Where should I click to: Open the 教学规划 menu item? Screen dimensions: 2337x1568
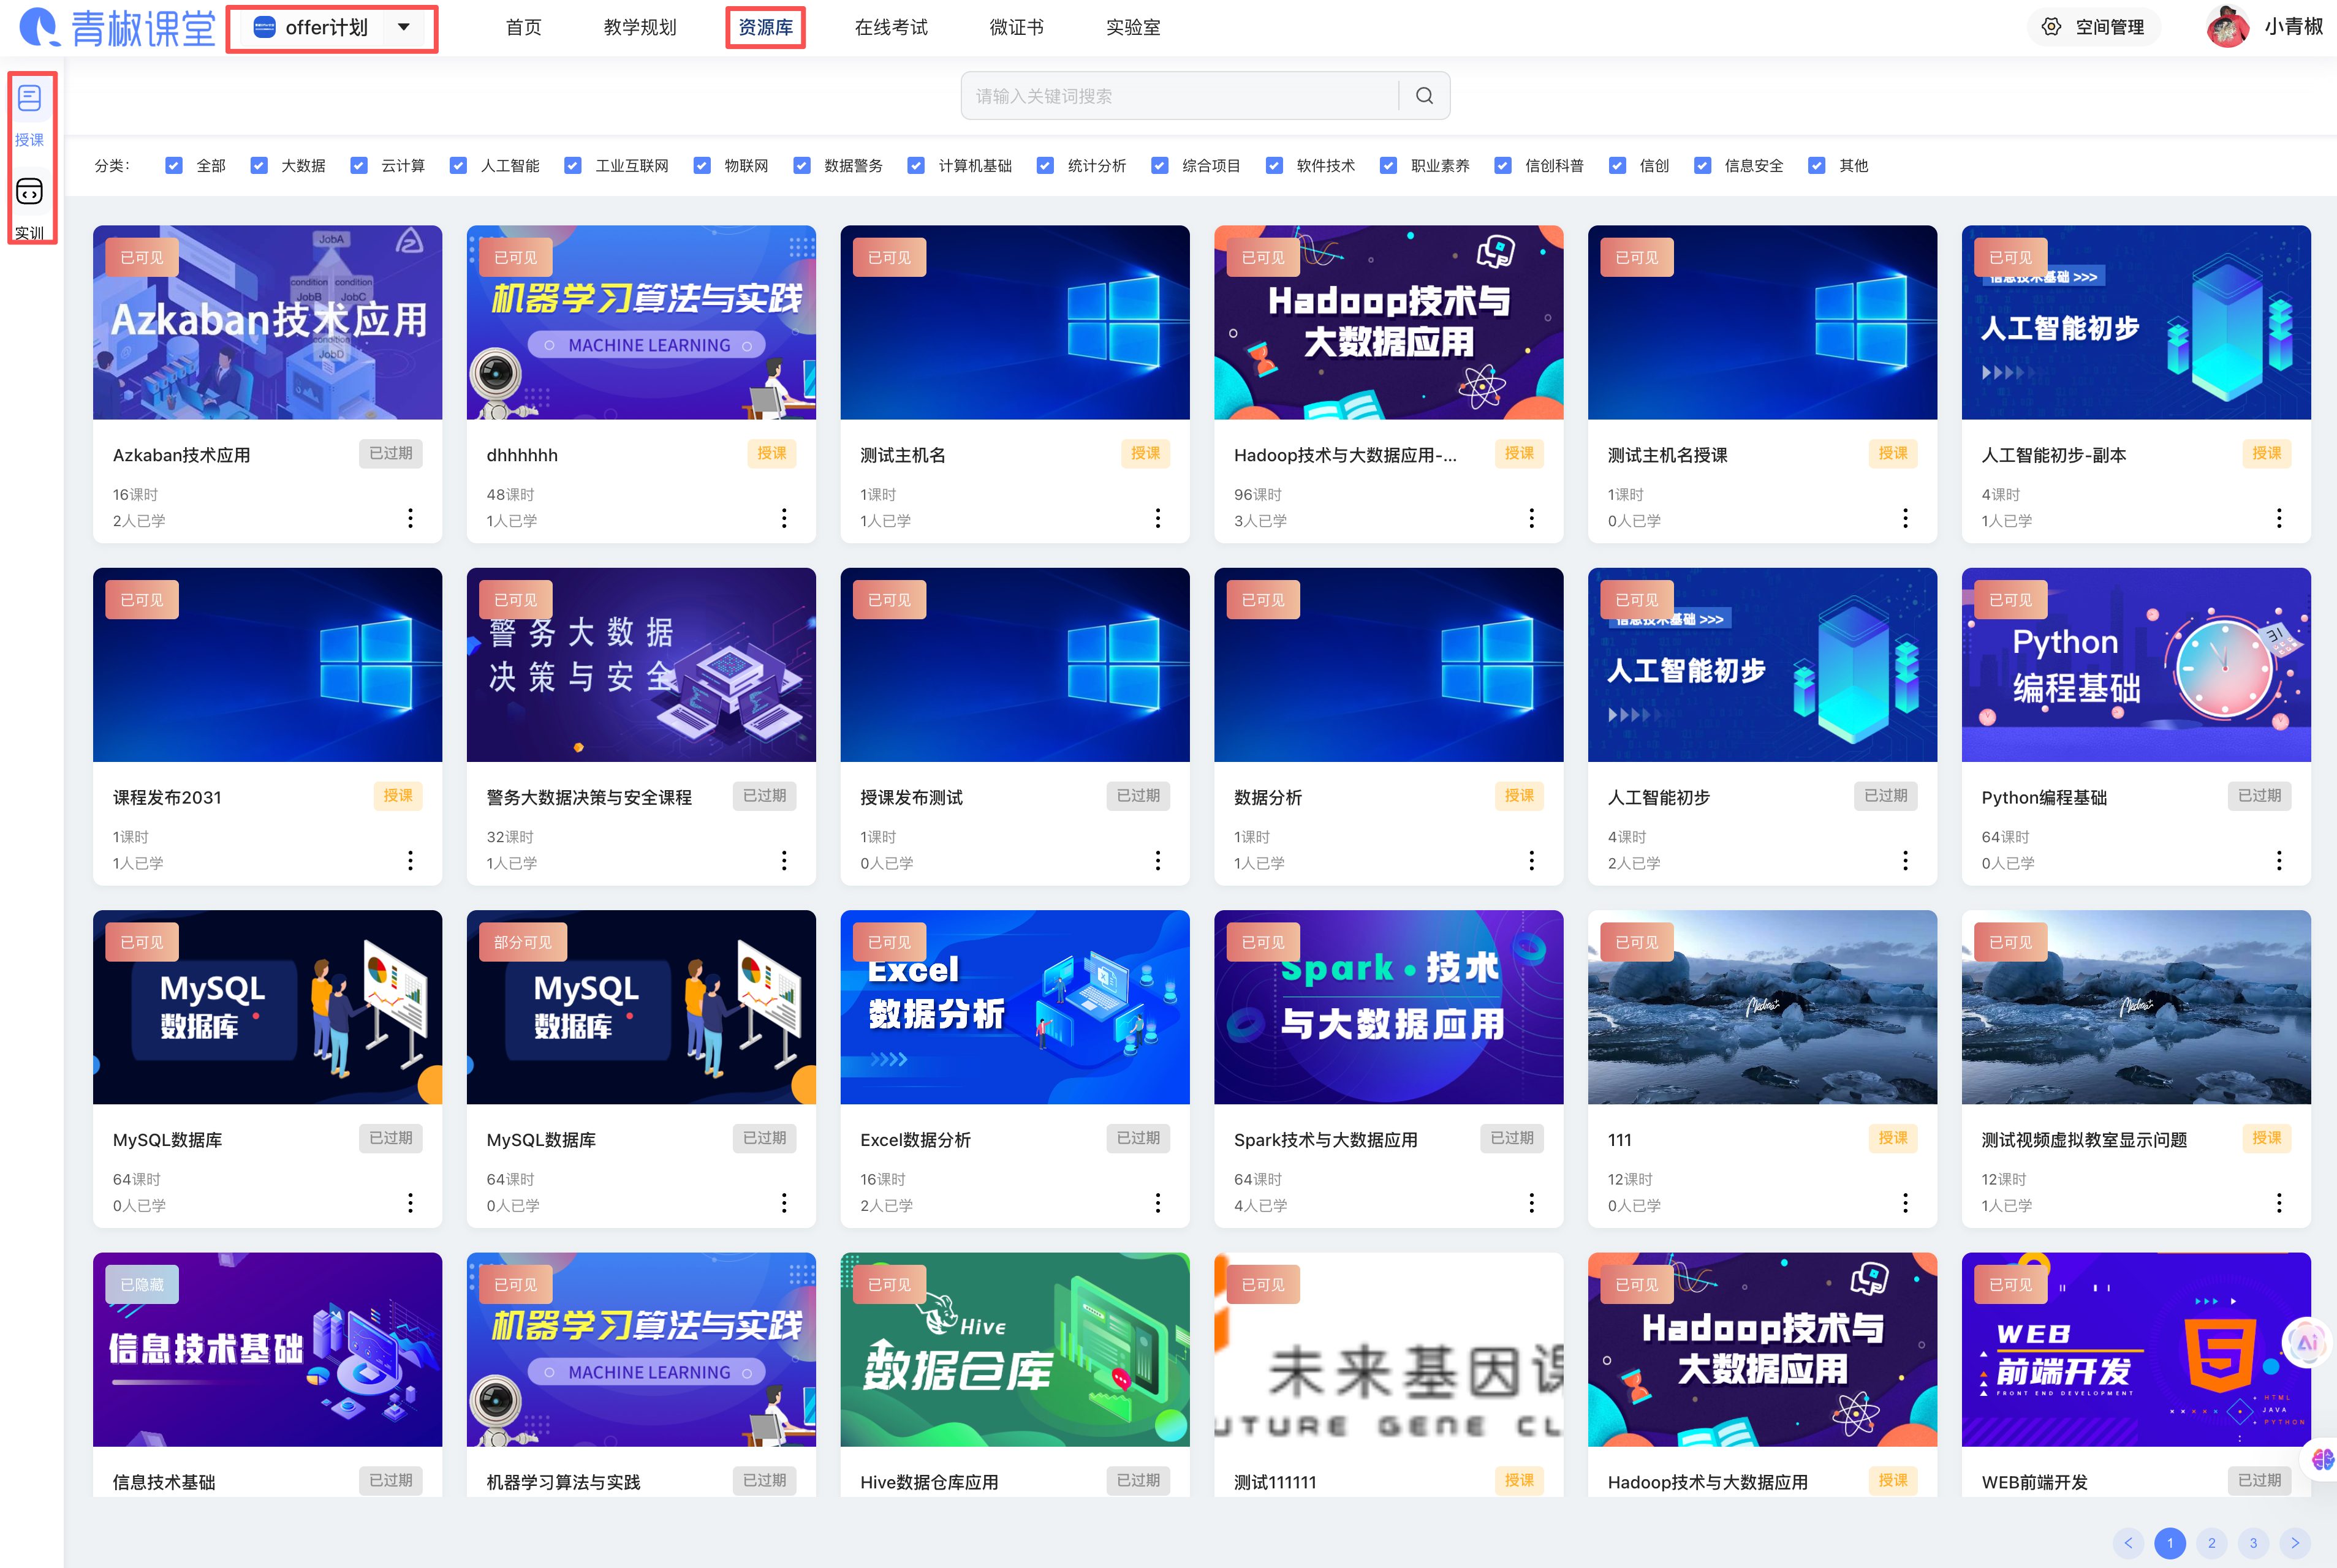click(639, 27)
